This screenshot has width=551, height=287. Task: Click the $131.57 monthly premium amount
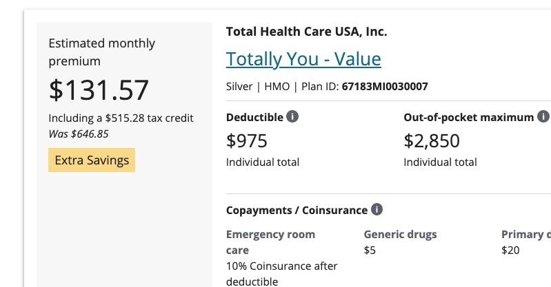click(99, 90)
